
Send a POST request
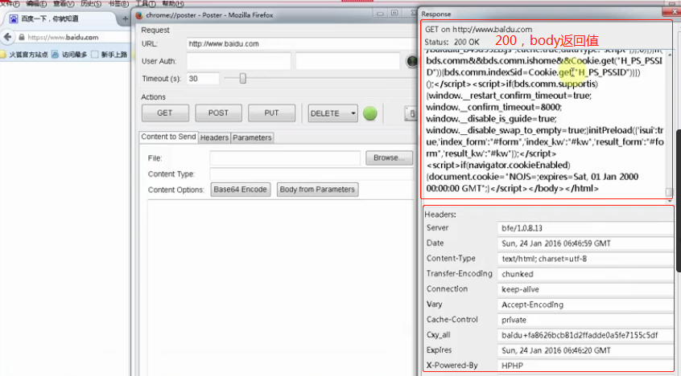point(218,112)
